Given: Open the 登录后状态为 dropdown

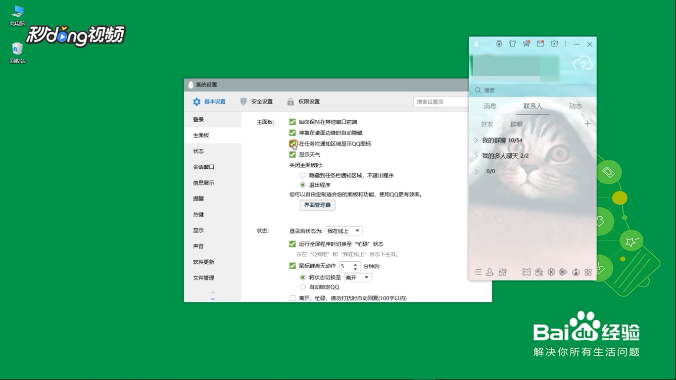Looking at the screenshot, I should coord(344,231).
